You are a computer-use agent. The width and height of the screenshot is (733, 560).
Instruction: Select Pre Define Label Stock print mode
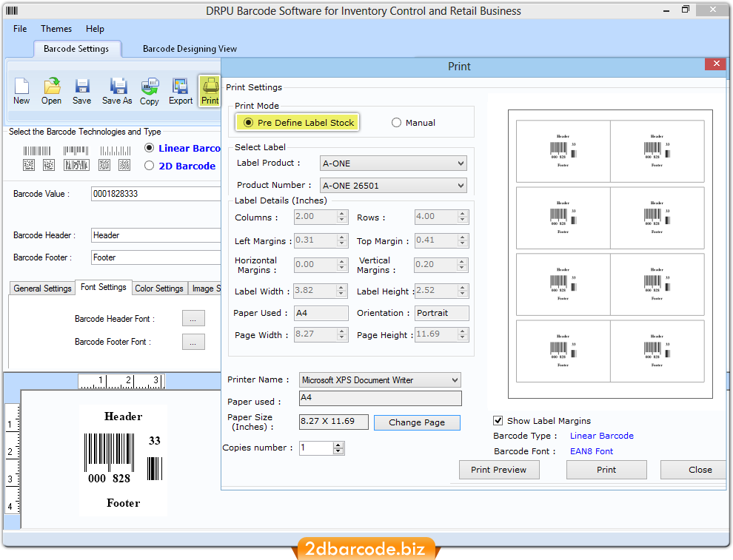pos(298,123)
